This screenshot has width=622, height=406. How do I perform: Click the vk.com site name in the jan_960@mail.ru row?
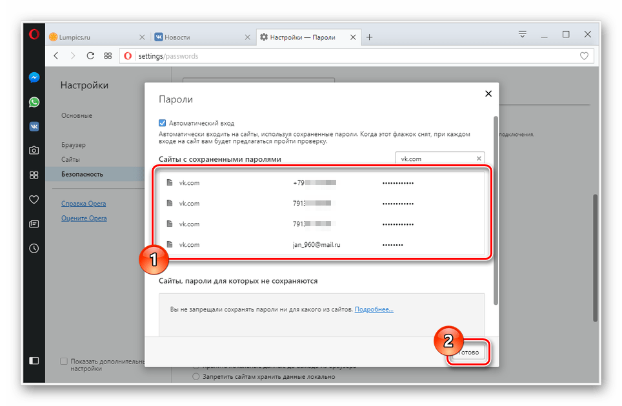189,245
